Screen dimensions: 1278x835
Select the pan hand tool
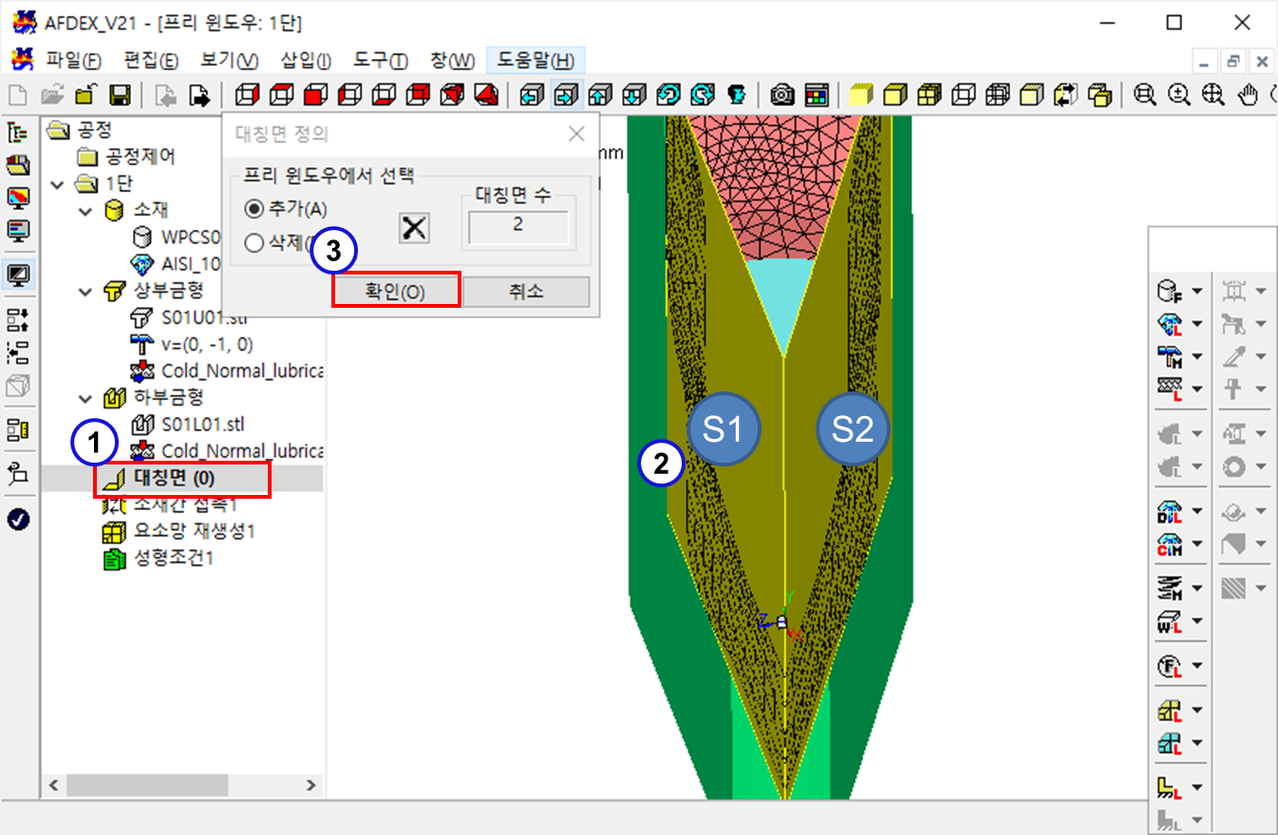pyautogui.click(x=1250, y=95)
